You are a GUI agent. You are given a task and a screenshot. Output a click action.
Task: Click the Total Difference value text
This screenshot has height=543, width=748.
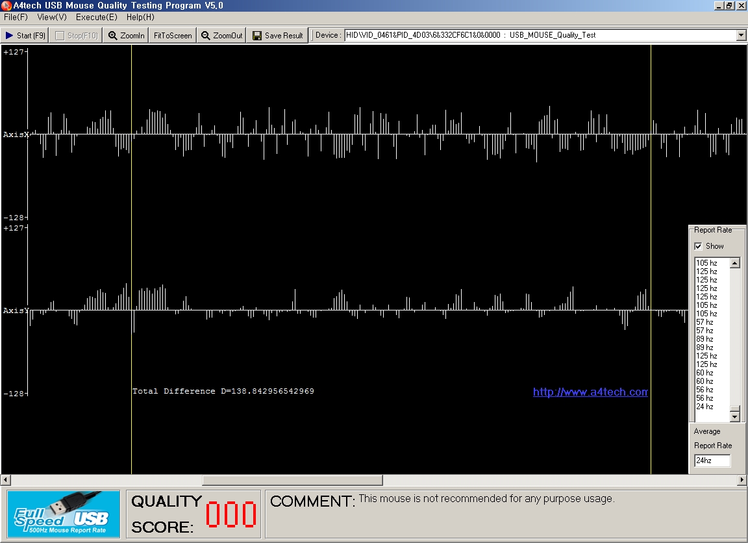pyautogui.click(x=223, y=391)
